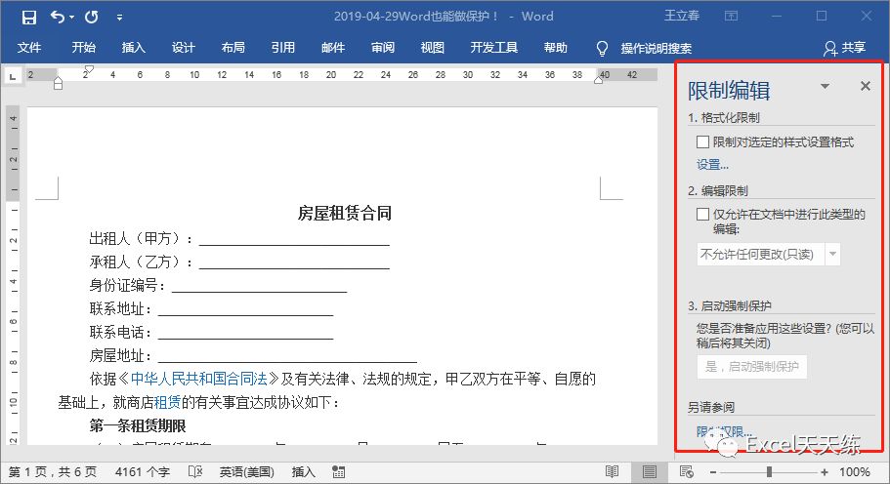This screenshot has height=484, width=890.
Task: Redo or repeat the last action
Action: click(x=92, y=17)
